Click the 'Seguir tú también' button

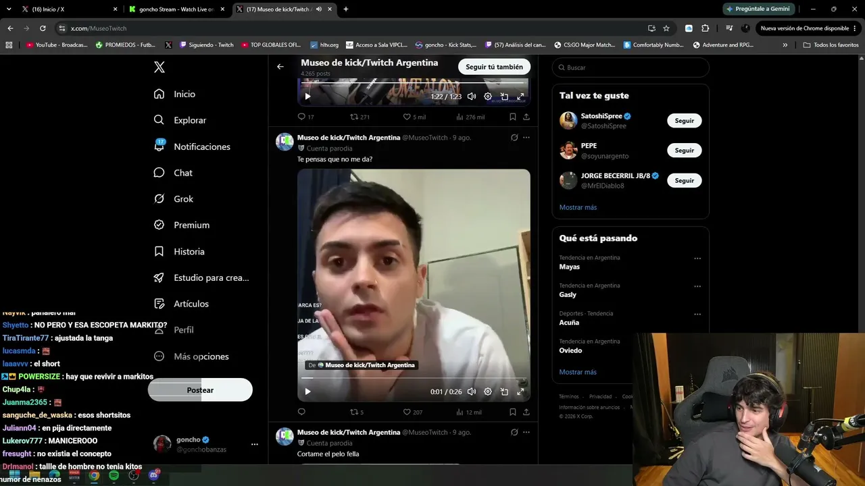(494, 67)
